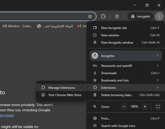Click the Incognito indicator chip in toolbar
Viewport: 165px width, 129px height.
pyautogui.click(x=141, y=16)
